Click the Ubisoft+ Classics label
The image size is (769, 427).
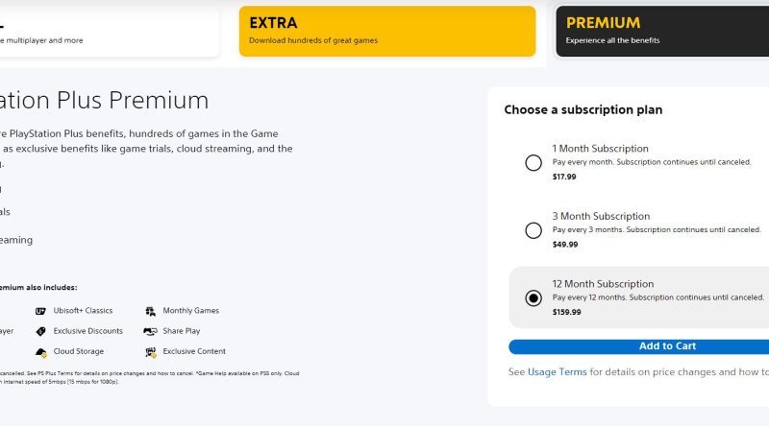pyautogui.click(x=83, y=311)
